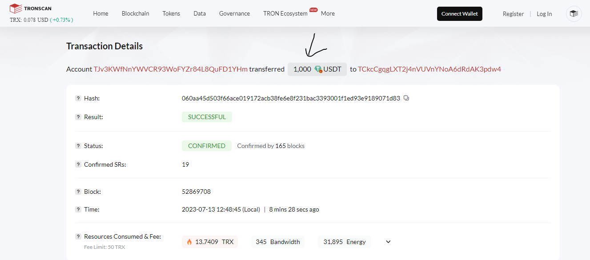590x260 pixels.
Task: Click the Confirmed by 165 blocks text
Action: [x=271, y=146]
